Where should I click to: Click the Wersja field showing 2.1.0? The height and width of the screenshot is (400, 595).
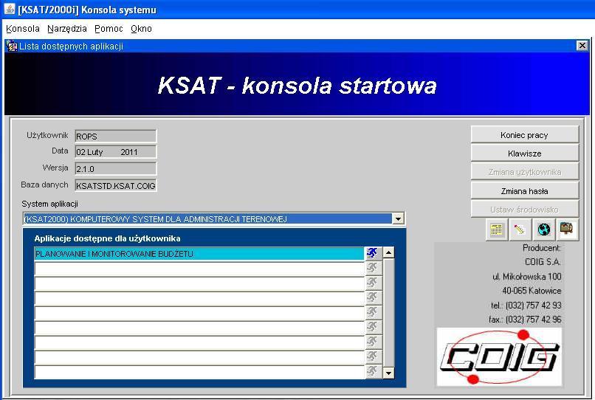tap(116, 168)
